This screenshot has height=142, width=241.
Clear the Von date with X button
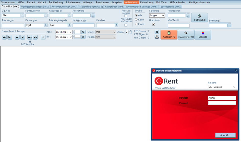tap(83, 32)
